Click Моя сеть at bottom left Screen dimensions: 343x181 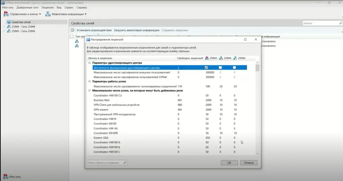pyautogui.click(x=12, y=177)
